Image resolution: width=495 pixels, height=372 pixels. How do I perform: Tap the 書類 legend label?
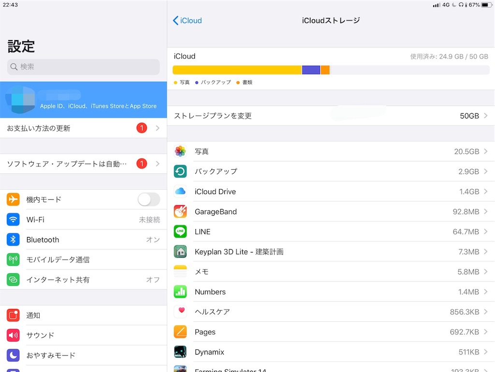(247, 82)
